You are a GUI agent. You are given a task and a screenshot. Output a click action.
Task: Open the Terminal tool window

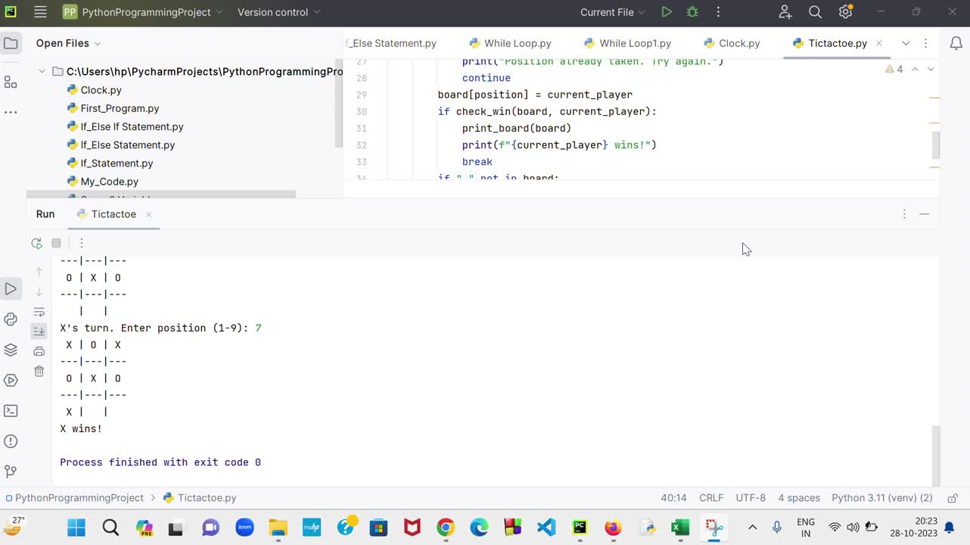(x=11, y=411)
